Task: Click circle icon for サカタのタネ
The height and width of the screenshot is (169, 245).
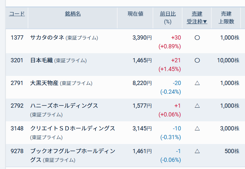Action: pyautogui.click(x=197, y=38)
